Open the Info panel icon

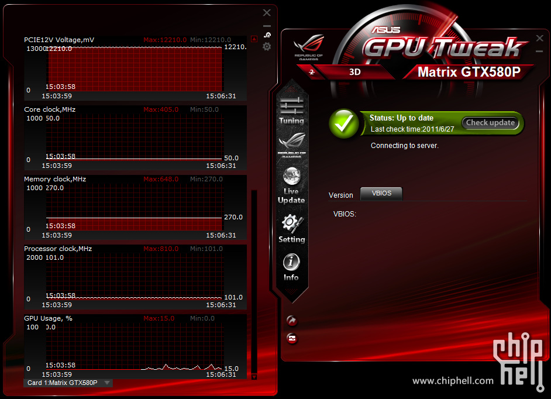(291, 267)
